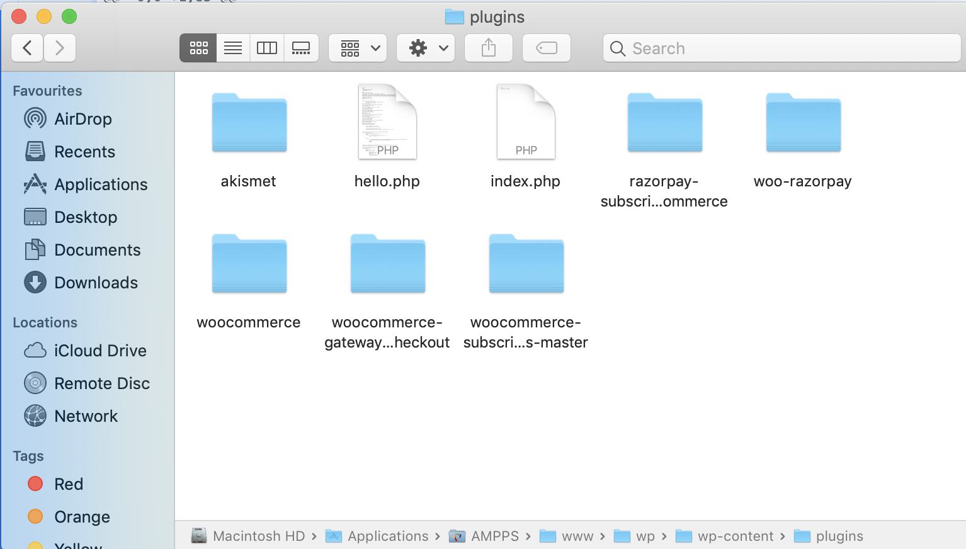Image resolution: width=966 pixels, height=549 pixels.
Task: Click the Downloads sidebar icon
Action: [35, 282]
